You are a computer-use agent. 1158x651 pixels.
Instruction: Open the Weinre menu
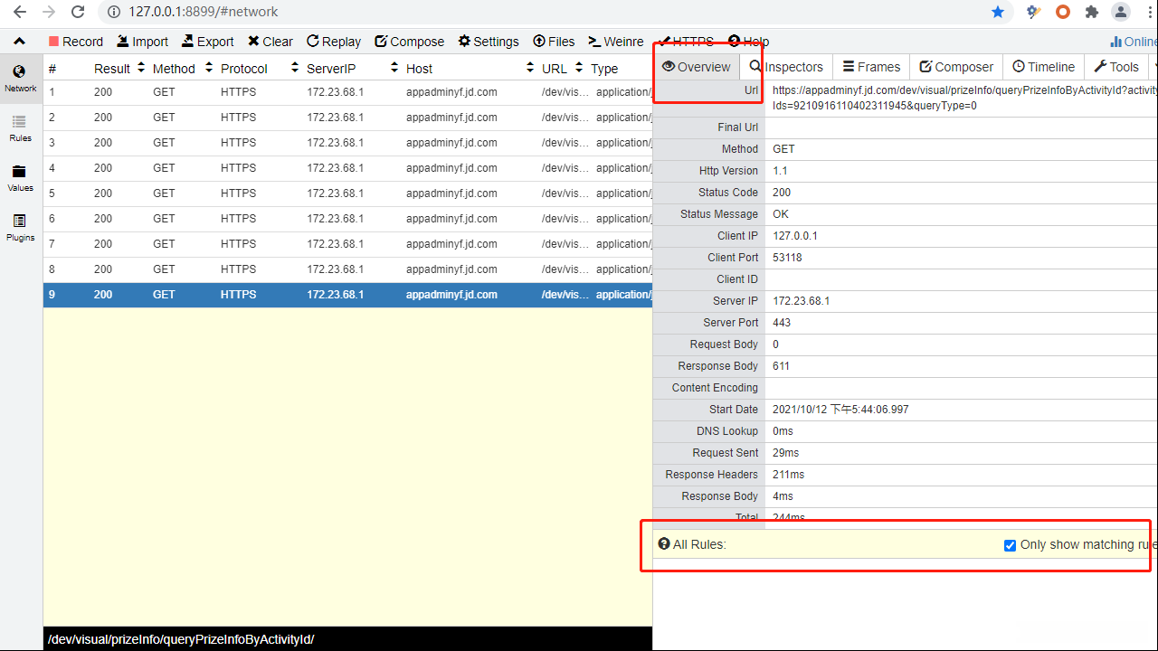click(616, 42)
